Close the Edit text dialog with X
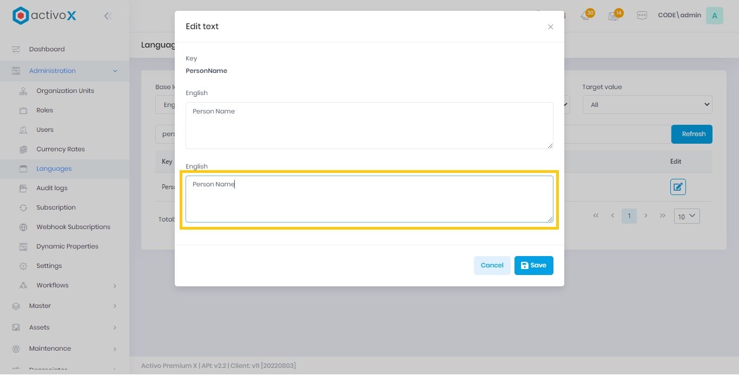This screenshot has height=376, width=739. 550,27
